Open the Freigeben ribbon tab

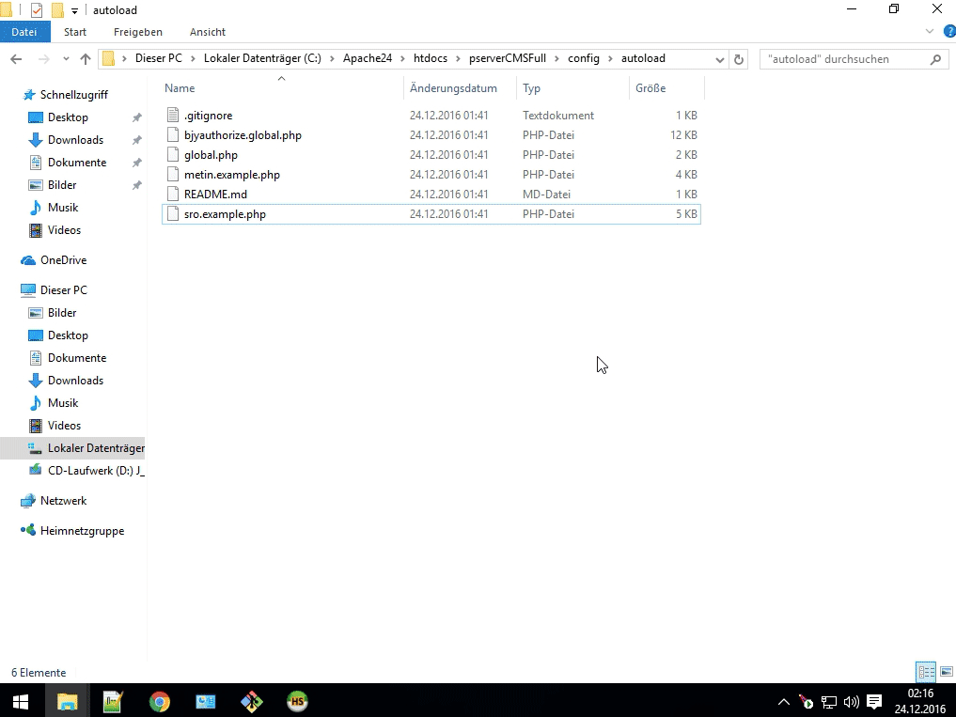pyautogui.click(x=138, y=32)
